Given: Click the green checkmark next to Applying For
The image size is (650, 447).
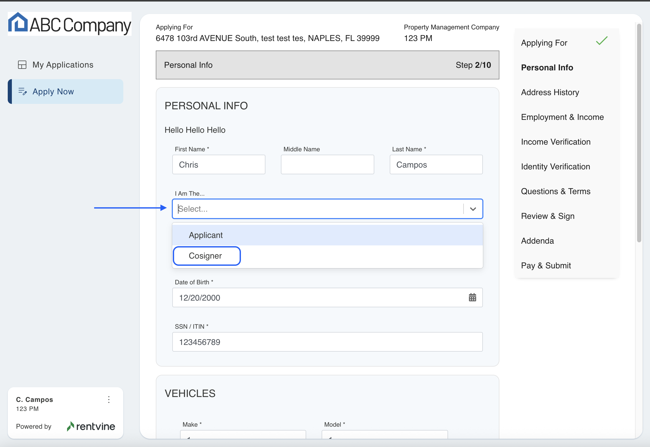Looking at the screenshot, I should pyautogui.click(x=602, y=41).
